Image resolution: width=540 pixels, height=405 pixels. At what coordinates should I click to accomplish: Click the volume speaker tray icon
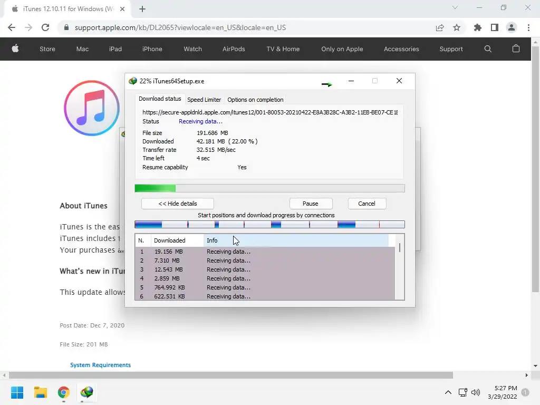click(x=476, y=392)
